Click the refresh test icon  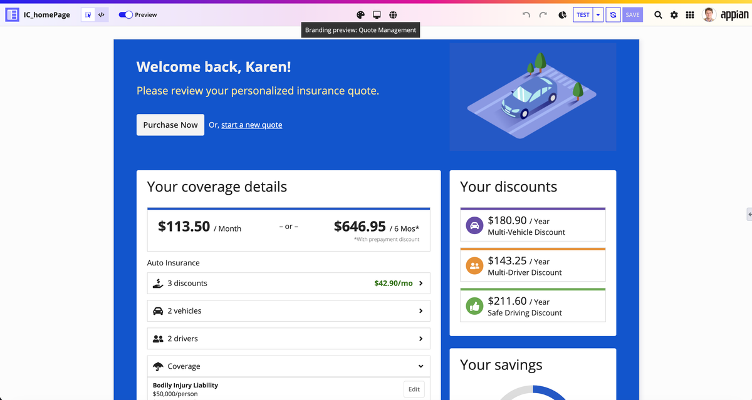point(614,15)
